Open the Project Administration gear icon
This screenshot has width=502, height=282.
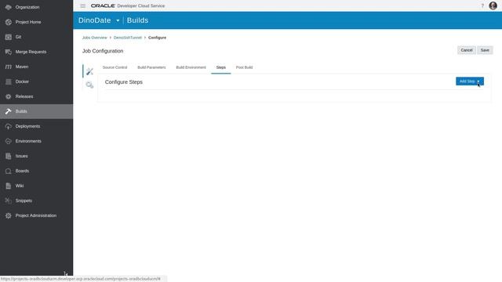(9, 215)
